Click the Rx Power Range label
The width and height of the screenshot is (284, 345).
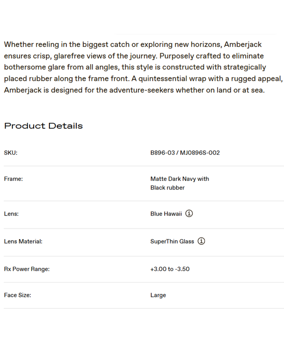[x=27, y=269]
